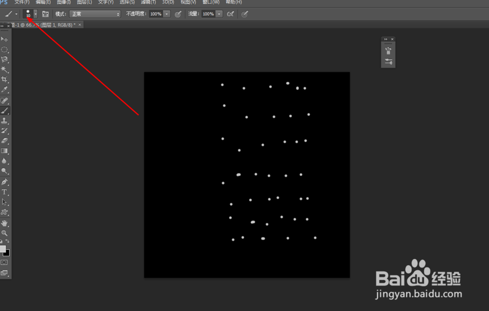Open the 图层(L) menu
Screen dimensions: 489x311
[85, 2]
